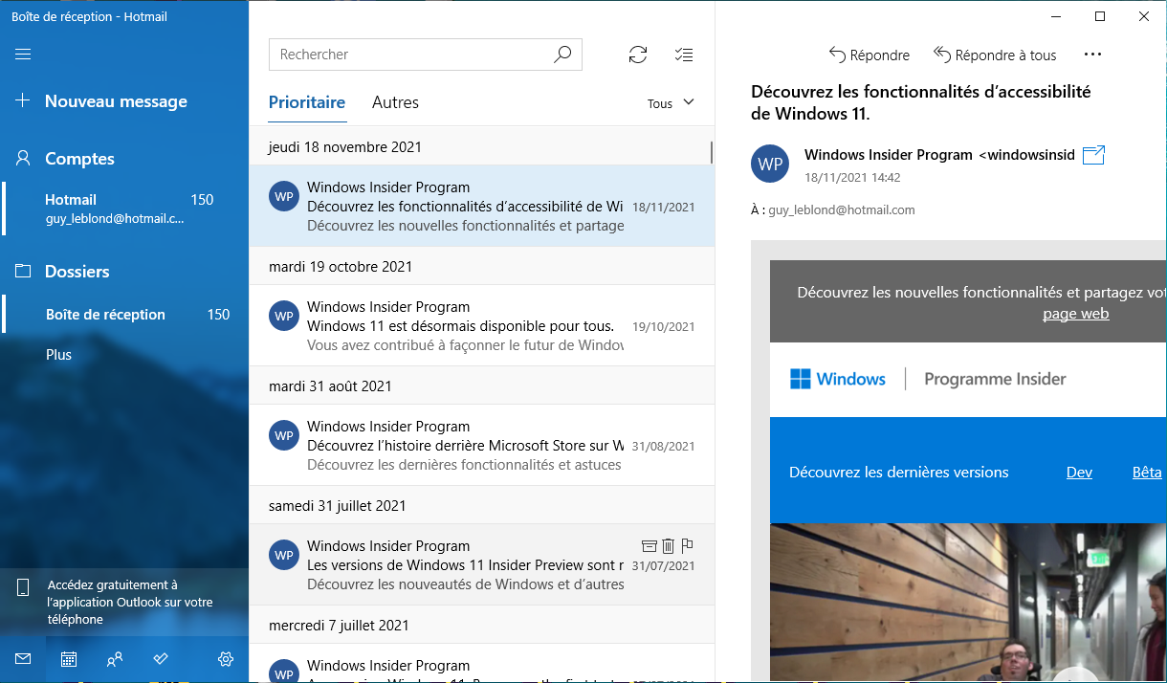
Task: Click the search magnifier icon
Action: click(562, 55)
